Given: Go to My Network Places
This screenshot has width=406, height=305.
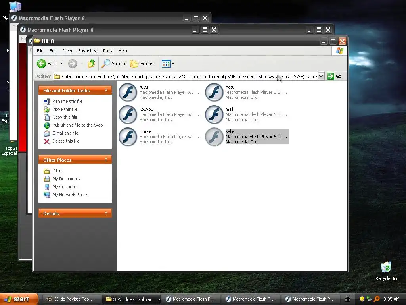Looking at the screenshot, I should tap(70, 195).
